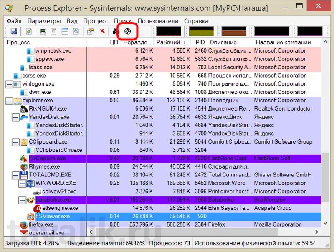Click the FSViewer.exe eye icon
The width and height of the screenshot is (334, 252).
click(x=30, y=216)
